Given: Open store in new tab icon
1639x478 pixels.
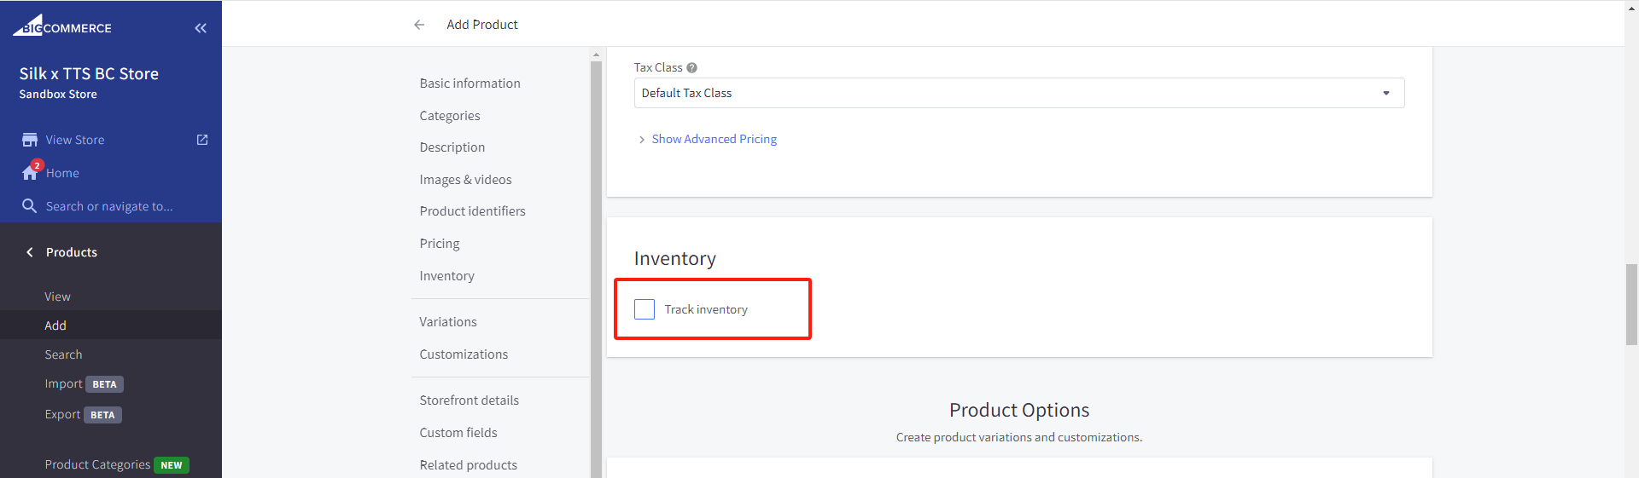Looking at the screenshot, I should pyautogui.click(x=202, y=140).
